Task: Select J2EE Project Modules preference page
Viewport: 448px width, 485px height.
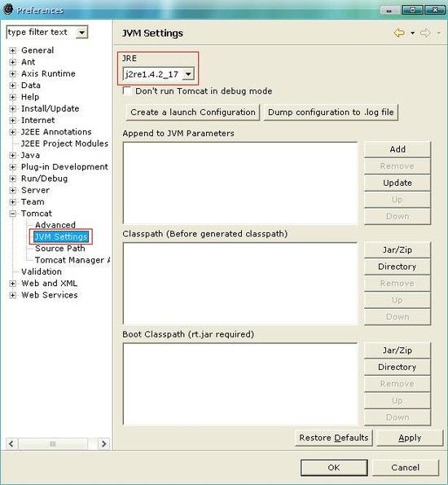Action: pos(64,143)
